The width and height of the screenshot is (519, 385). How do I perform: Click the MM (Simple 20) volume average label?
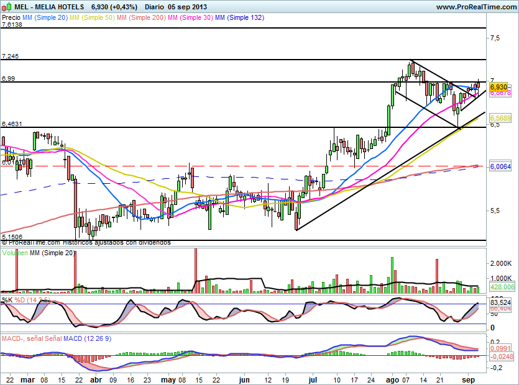pos(53,253)
